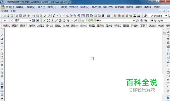Click the Open file folder icon

click(x=8, y=16)
